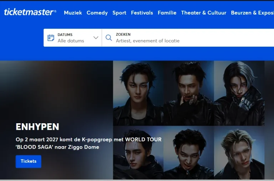Select the ENHYPEN group banner photo
274x181 pixels.
pos(189,120)
